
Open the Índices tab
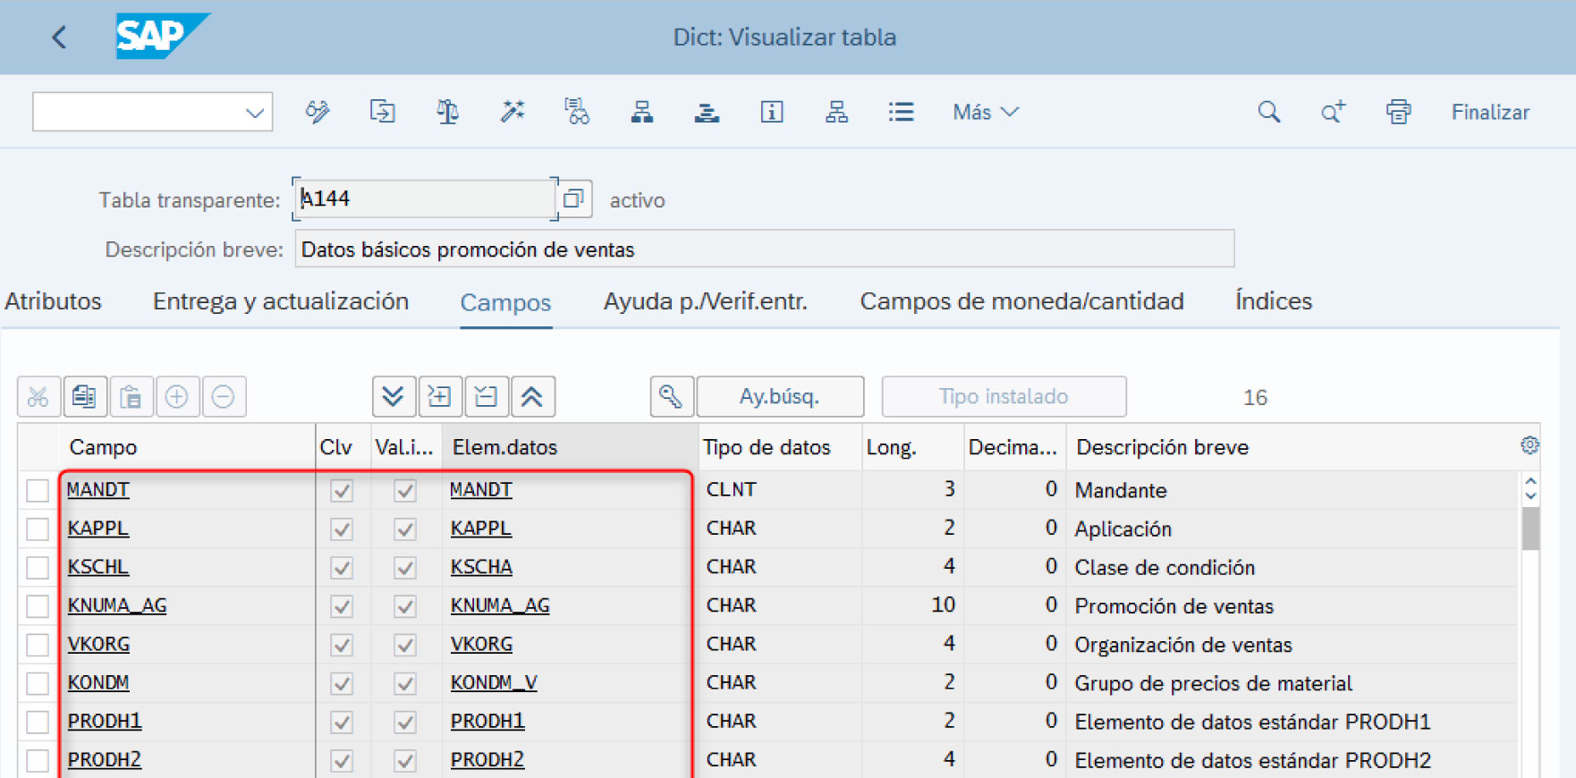[1273, 301]
